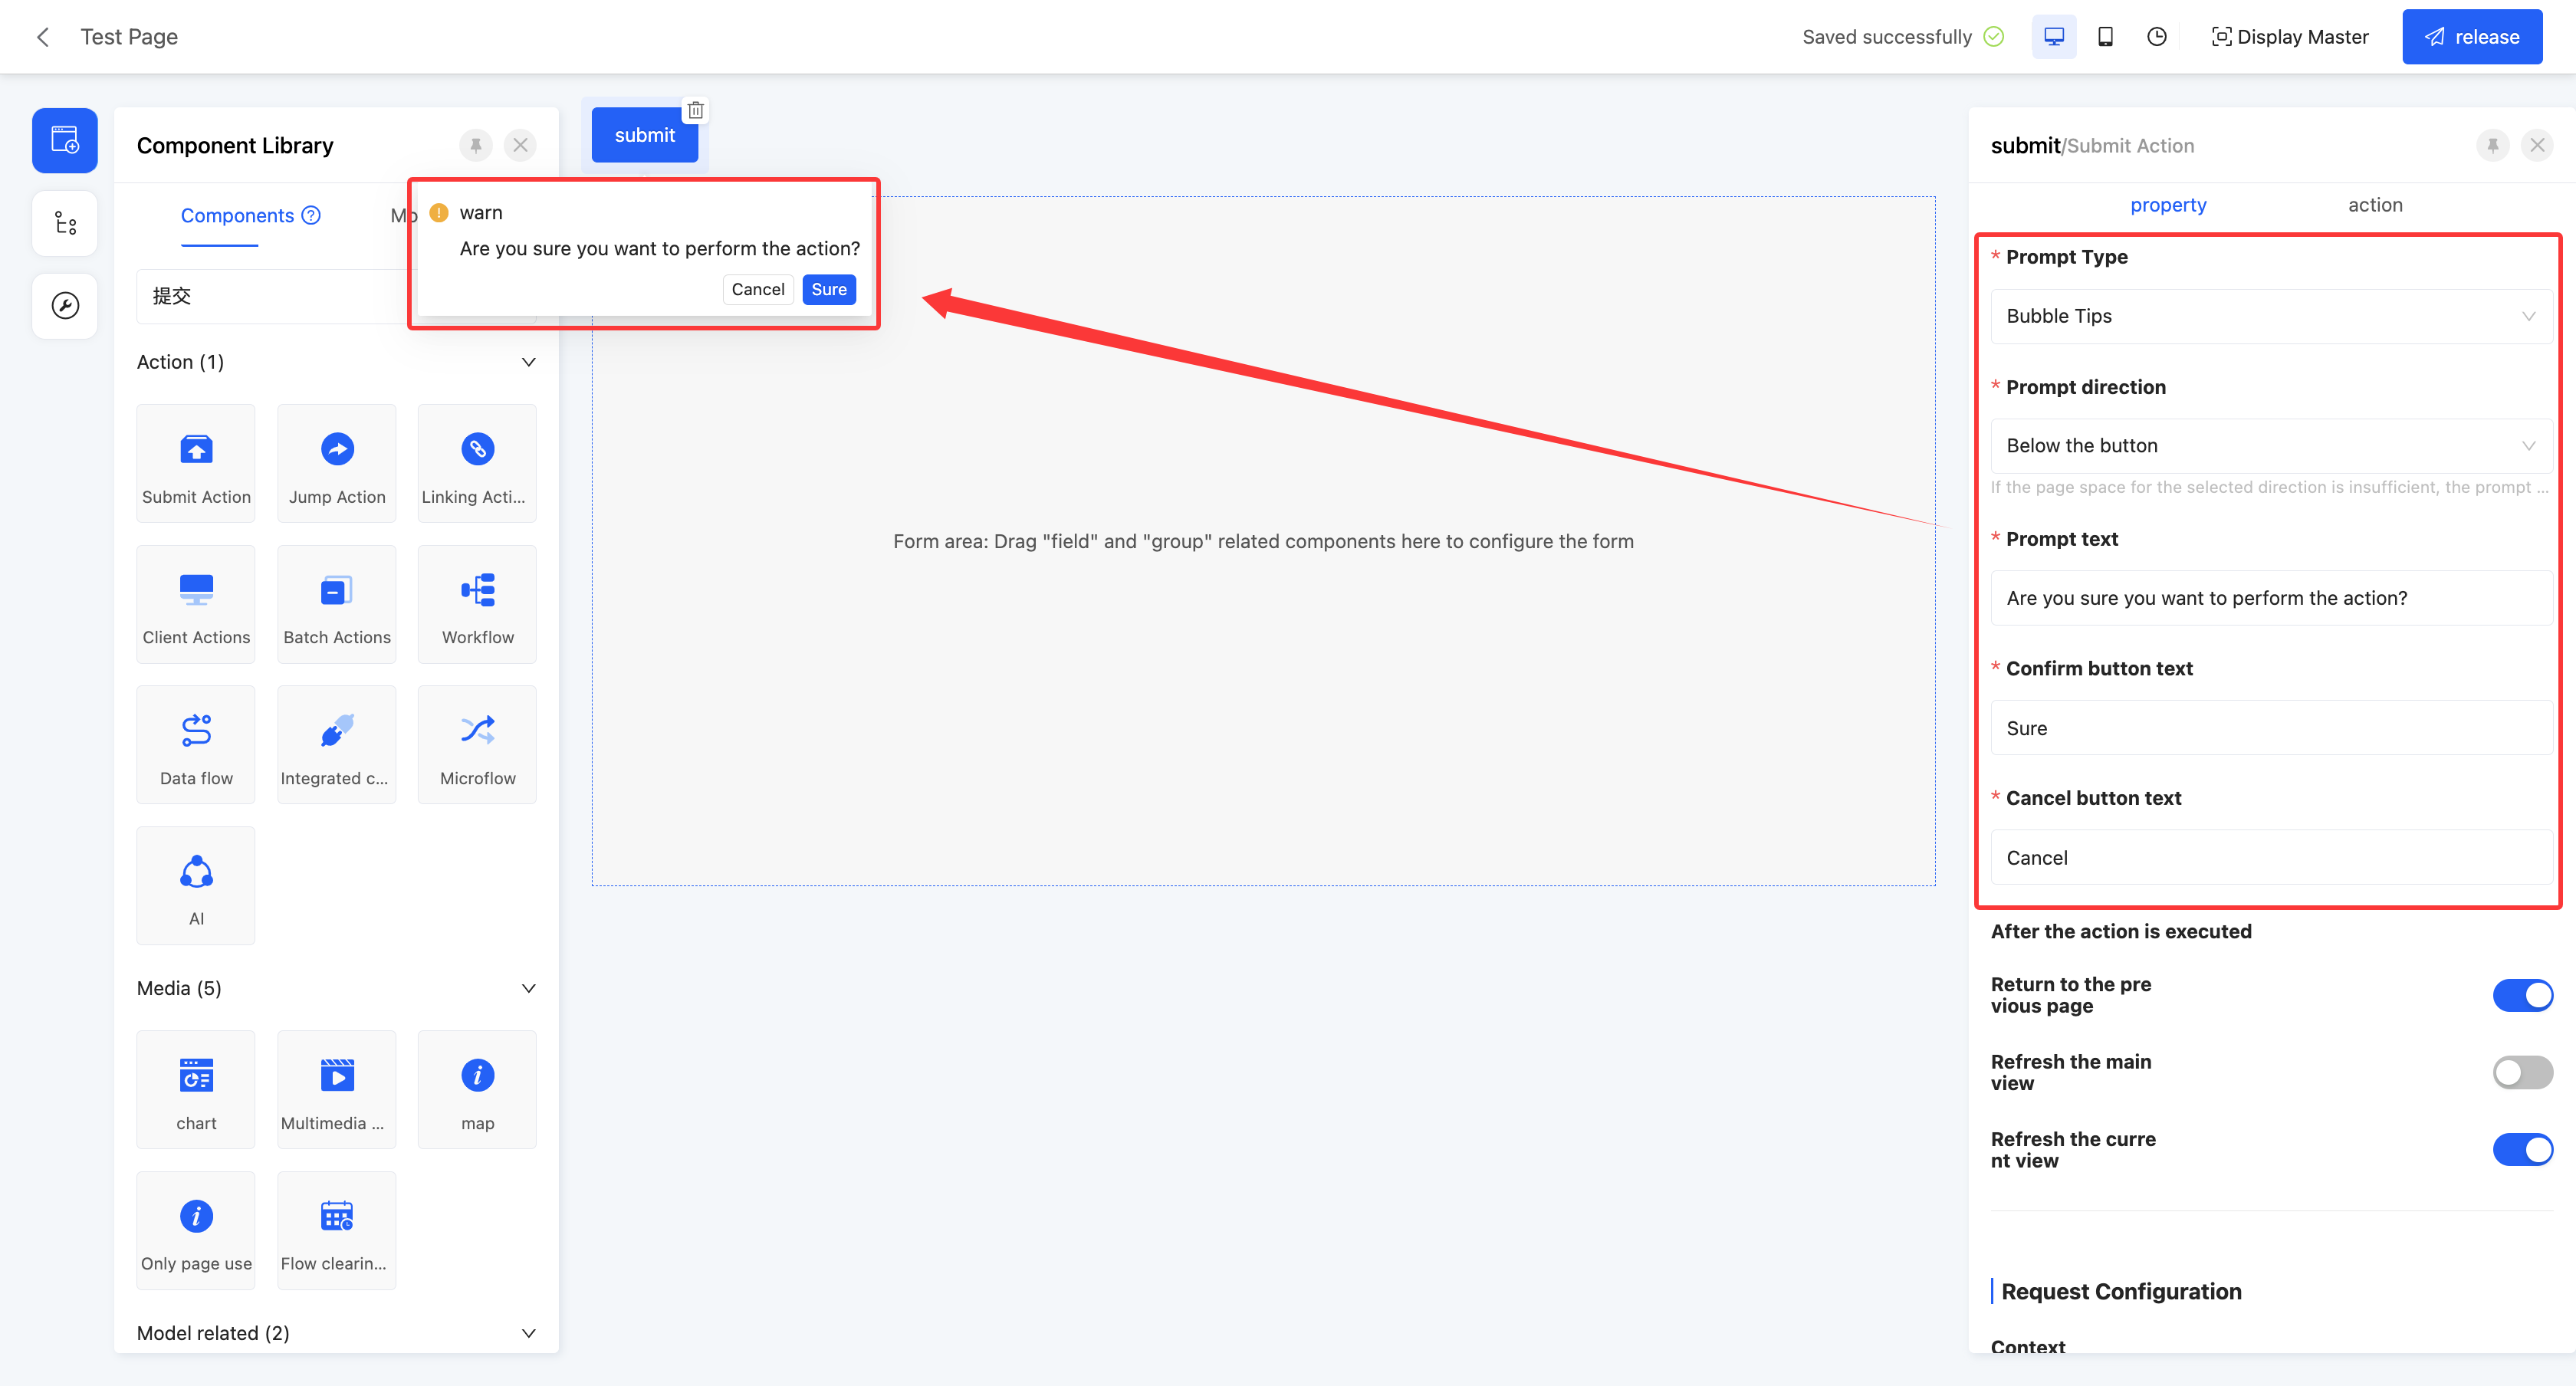Open the Prompt direction dropdown
2576x1386 pixels.
point(2270,446)
